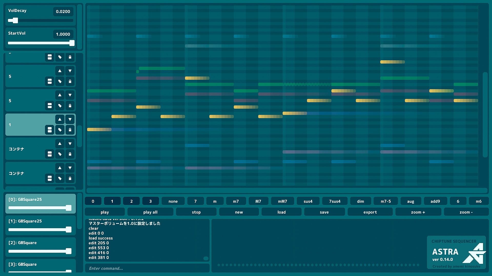The width and height of the screenshot is (492, 276).
Task: Click the VolDecay slider handle
Action: [15, 20]
